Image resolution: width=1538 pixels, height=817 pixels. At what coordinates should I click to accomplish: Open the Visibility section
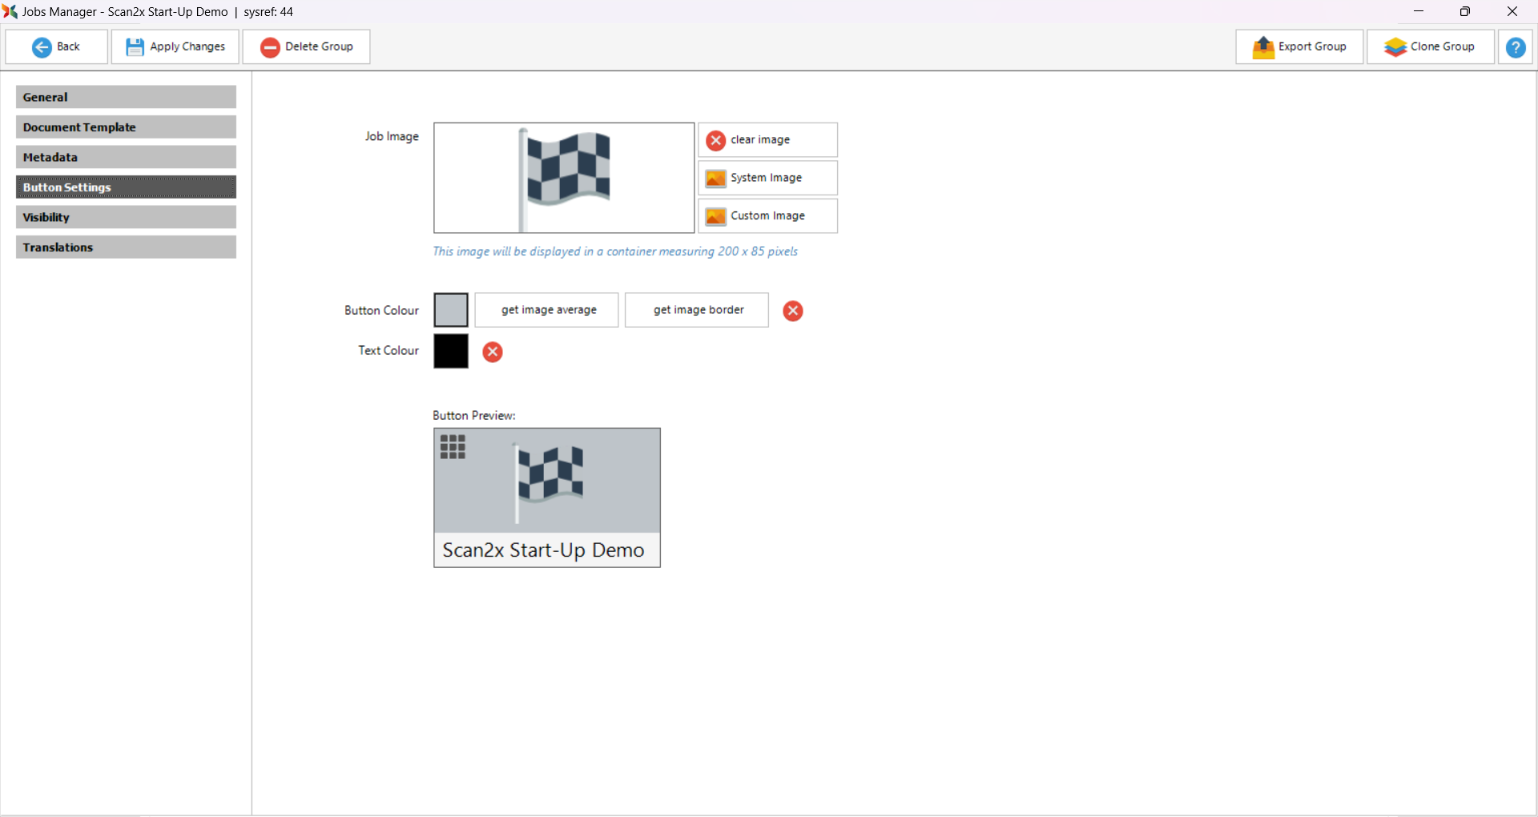(126, 217)
